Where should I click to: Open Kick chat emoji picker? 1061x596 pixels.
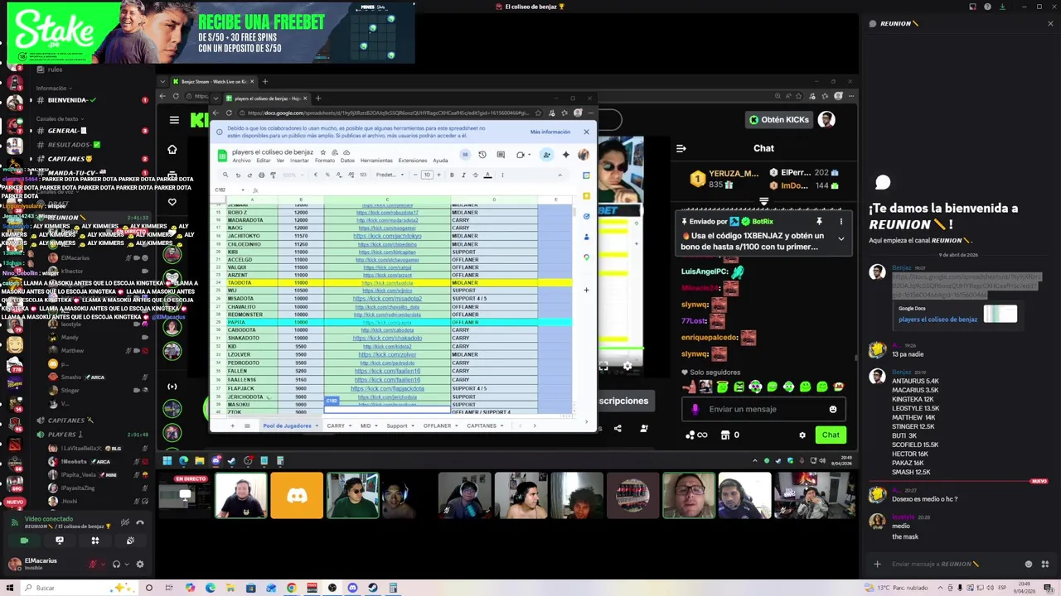click(x=833, y=409)
